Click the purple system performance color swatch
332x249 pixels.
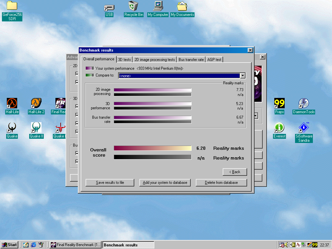[x=90, y=68]
